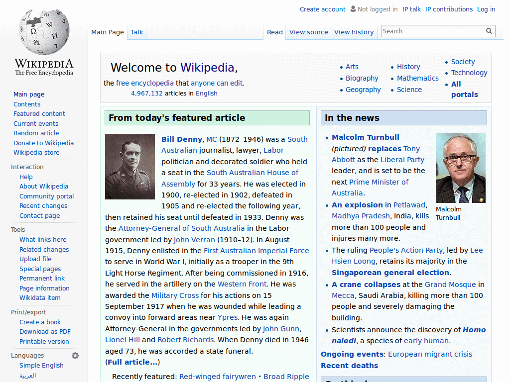Screen dimensions: 510x382
Task: Open the Printable version
Action: (44, 341)
